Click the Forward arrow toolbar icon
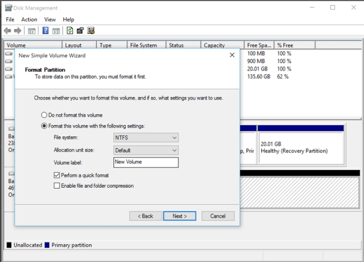This screenshot has width=364, height=262. coord(18,31)
